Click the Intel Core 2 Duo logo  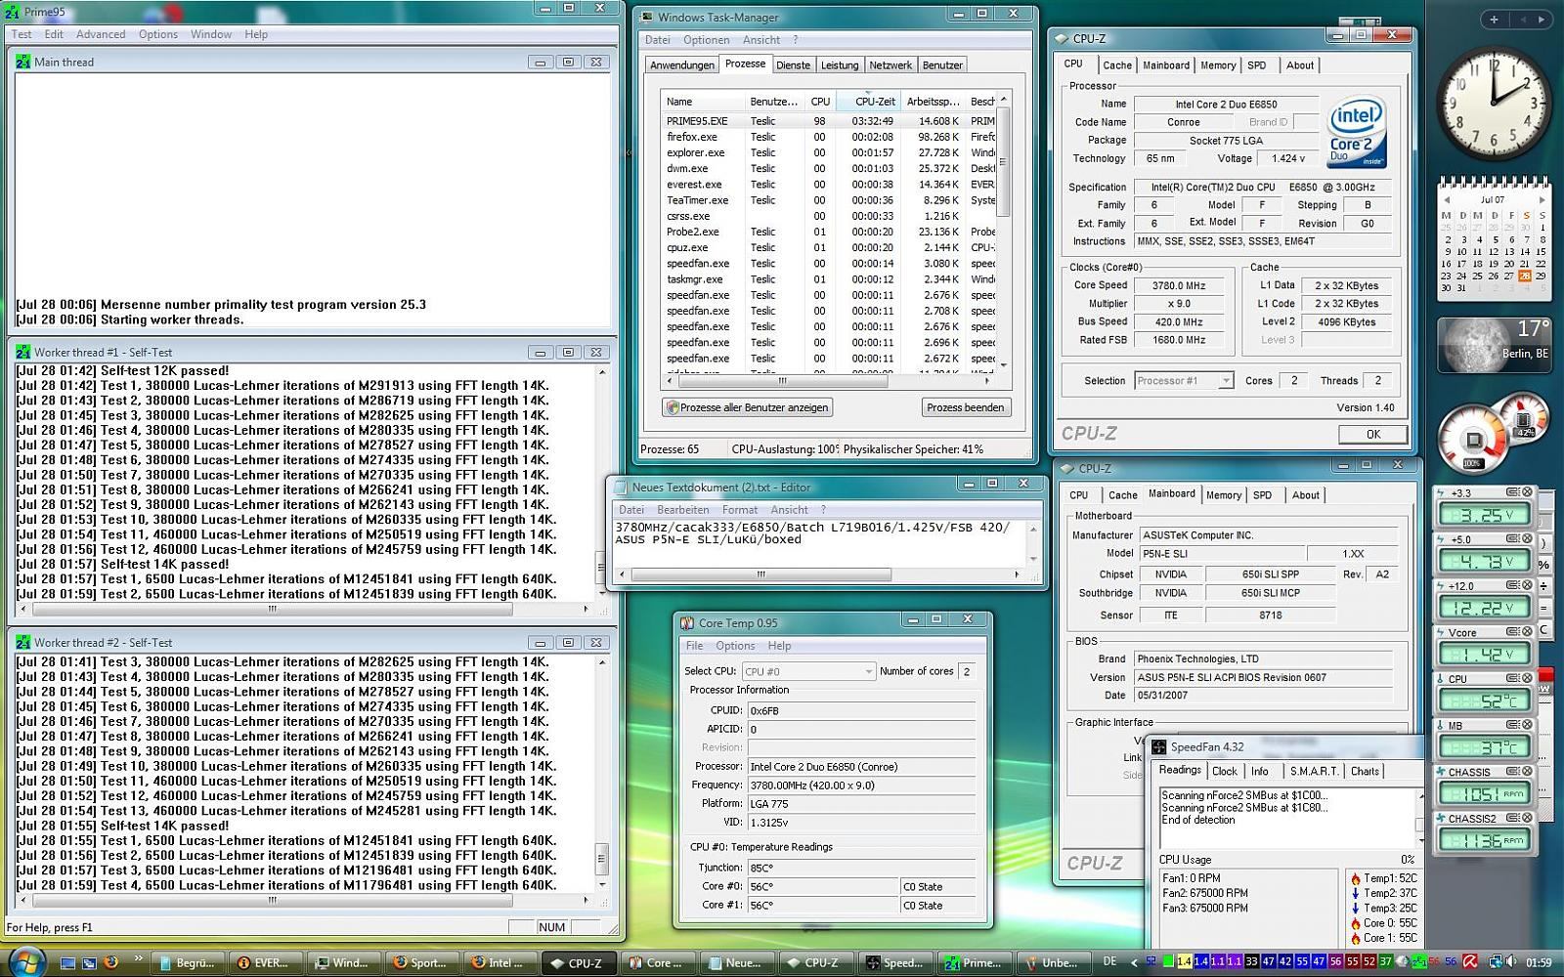pyautogui.click(x=1358, y=133)
